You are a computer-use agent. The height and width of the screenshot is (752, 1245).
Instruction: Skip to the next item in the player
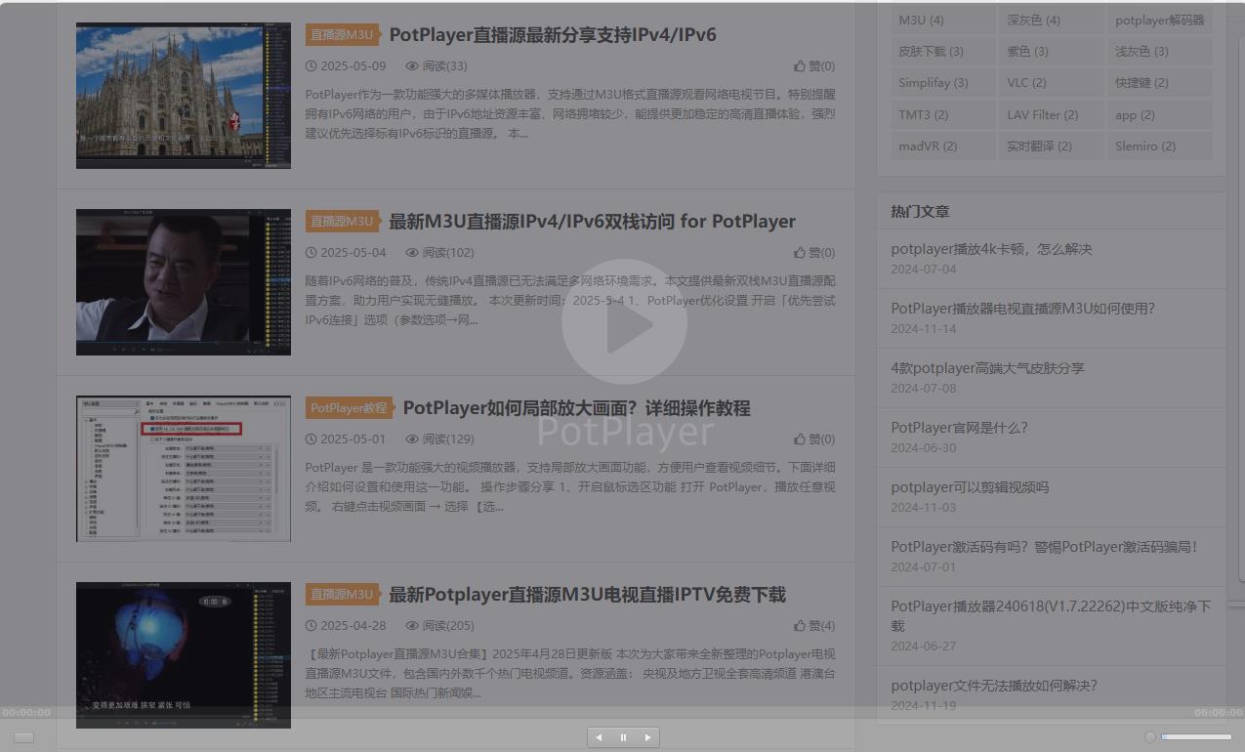(647, 737)
